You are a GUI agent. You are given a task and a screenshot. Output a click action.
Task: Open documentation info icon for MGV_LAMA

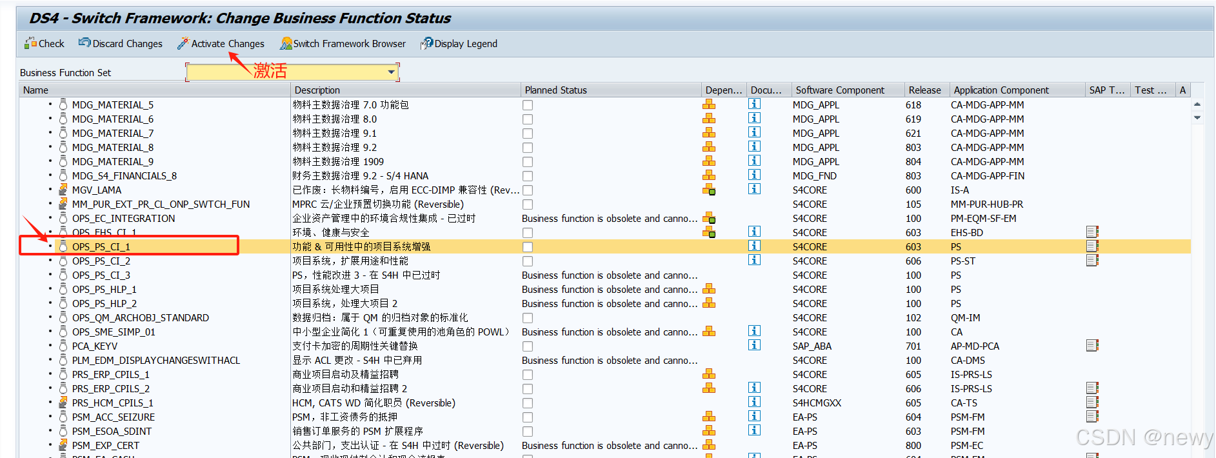pyautogui.click(x=754, y=189)
